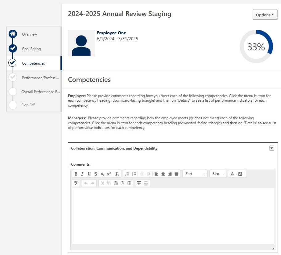Apply subscript formatting

(102, 174)
